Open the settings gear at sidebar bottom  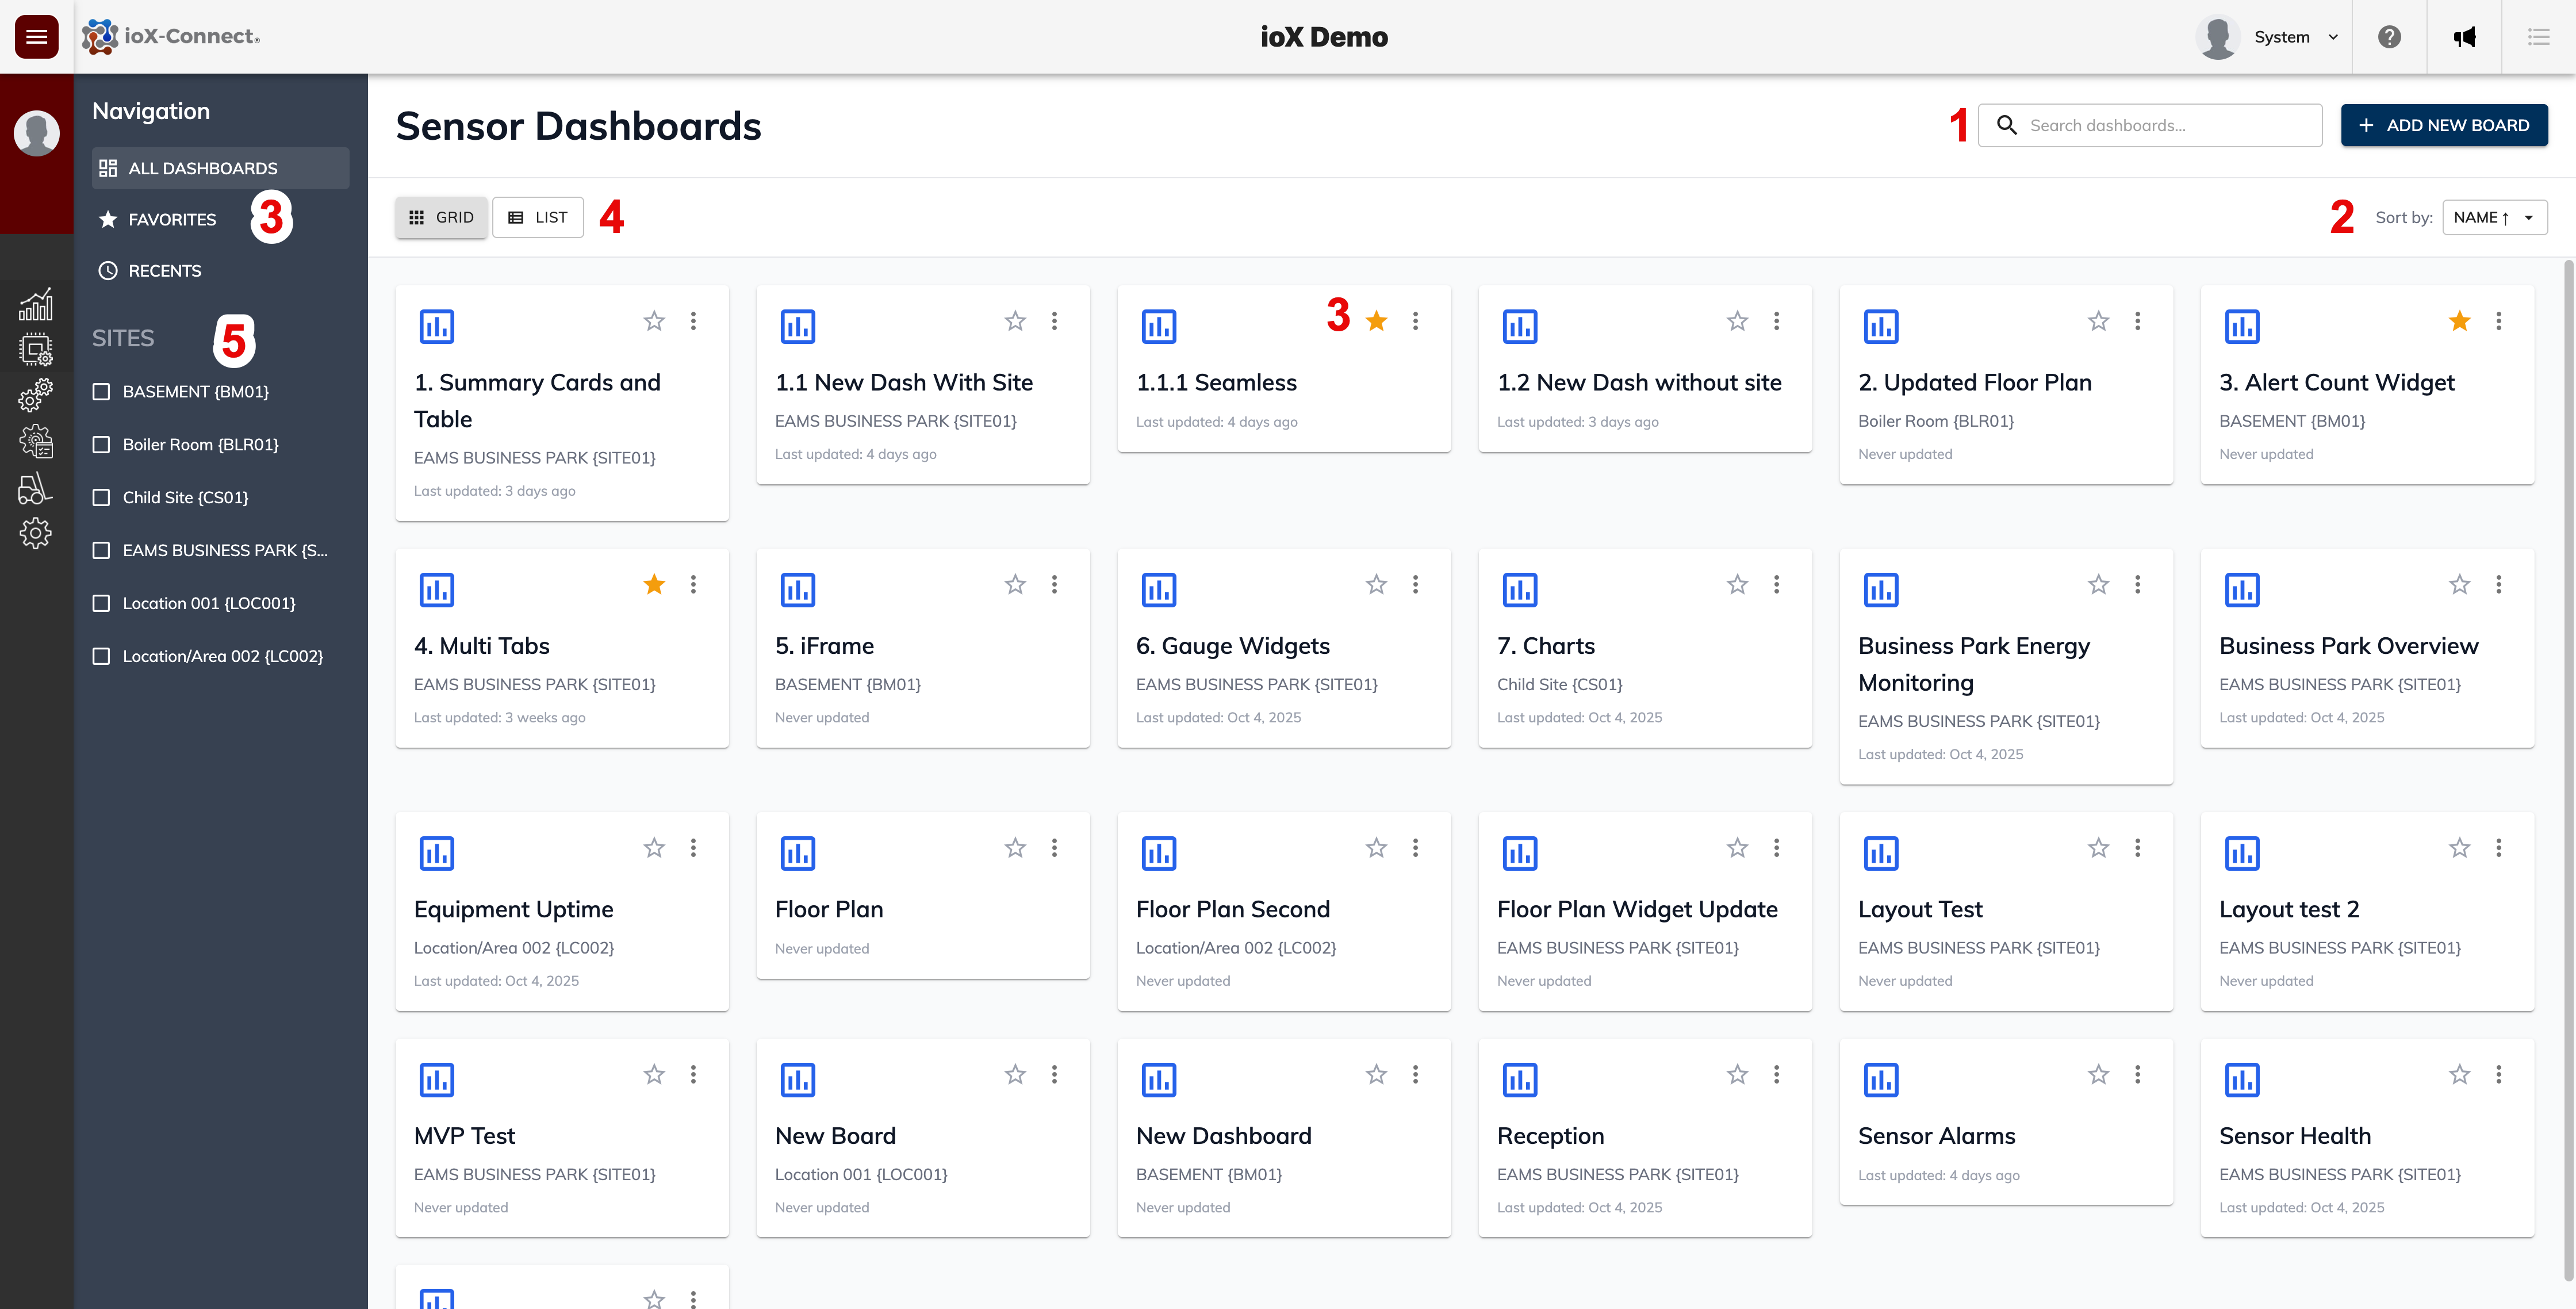[36, 532]
